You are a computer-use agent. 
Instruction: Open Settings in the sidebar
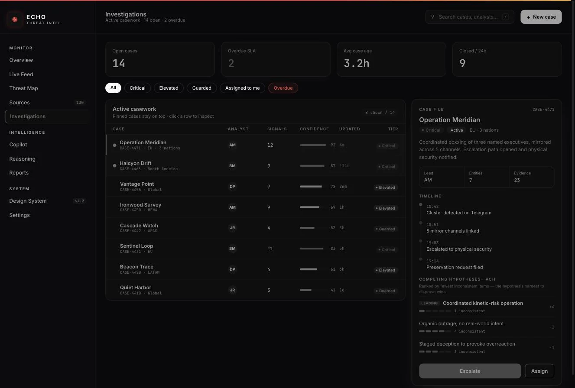[x=48, y=215]
